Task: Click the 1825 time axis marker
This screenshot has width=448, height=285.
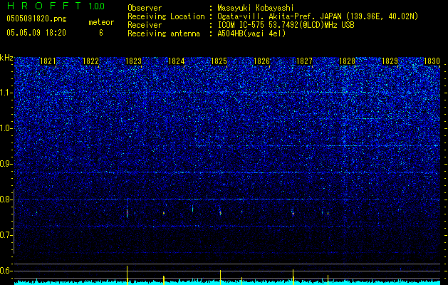Action: [219, 61]
